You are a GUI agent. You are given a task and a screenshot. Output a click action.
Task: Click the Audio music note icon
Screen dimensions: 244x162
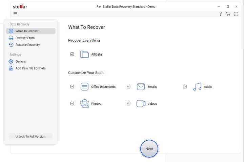(x=197, y=87)
